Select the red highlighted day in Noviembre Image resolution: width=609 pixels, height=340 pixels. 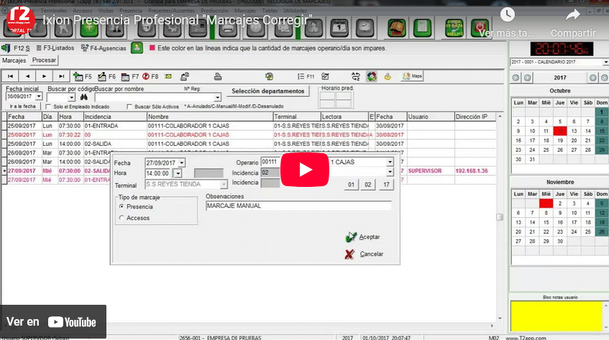[x=546, y=203]
